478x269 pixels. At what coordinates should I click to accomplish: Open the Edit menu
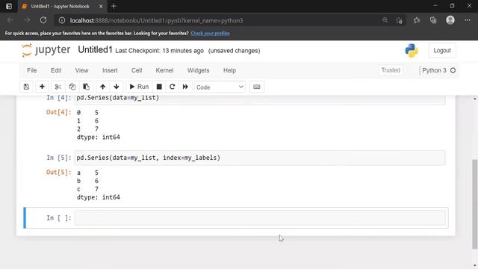coord(56,70)
